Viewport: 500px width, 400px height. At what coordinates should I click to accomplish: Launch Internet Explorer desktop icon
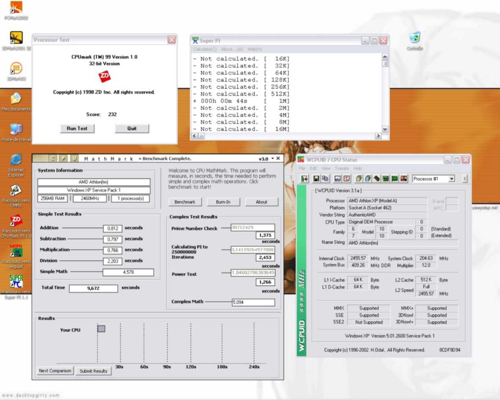[x=16, y=165]
